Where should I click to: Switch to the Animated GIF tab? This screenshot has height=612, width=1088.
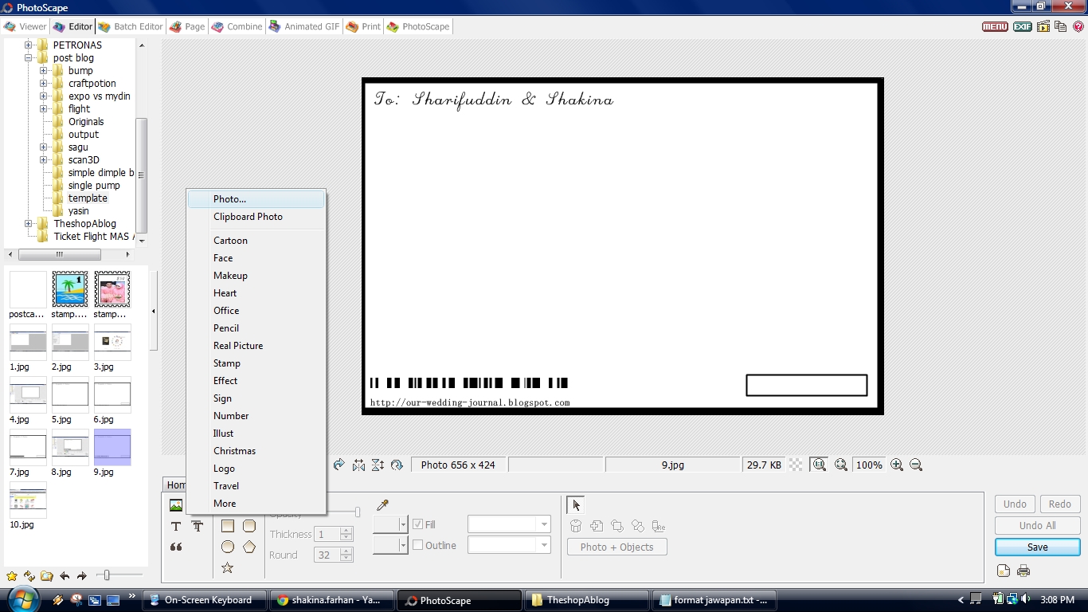(x=303, y=26)
